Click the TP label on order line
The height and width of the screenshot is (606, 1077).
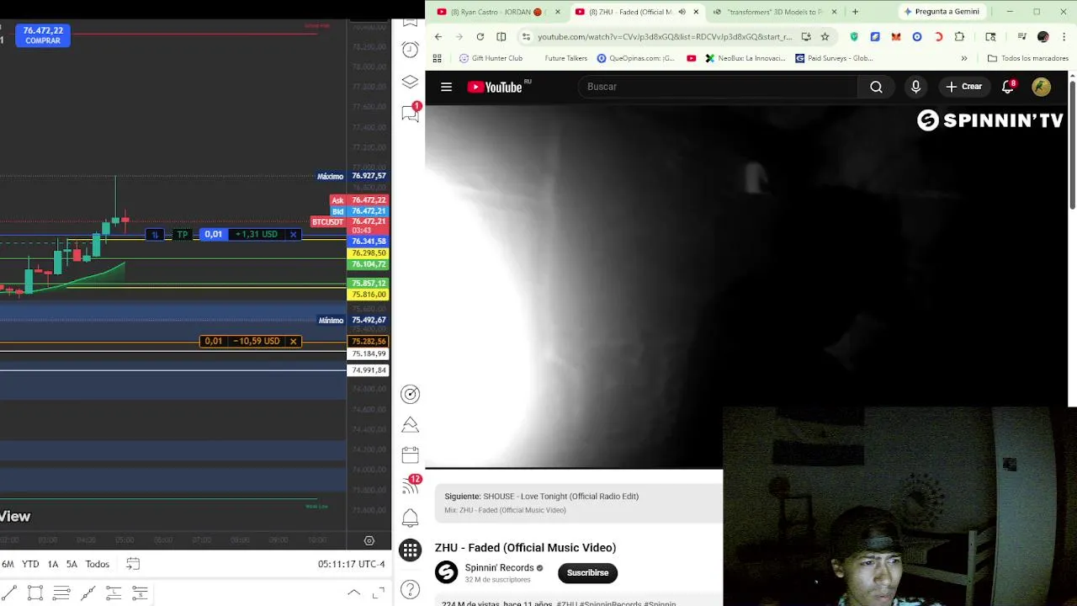click(182, 234)
